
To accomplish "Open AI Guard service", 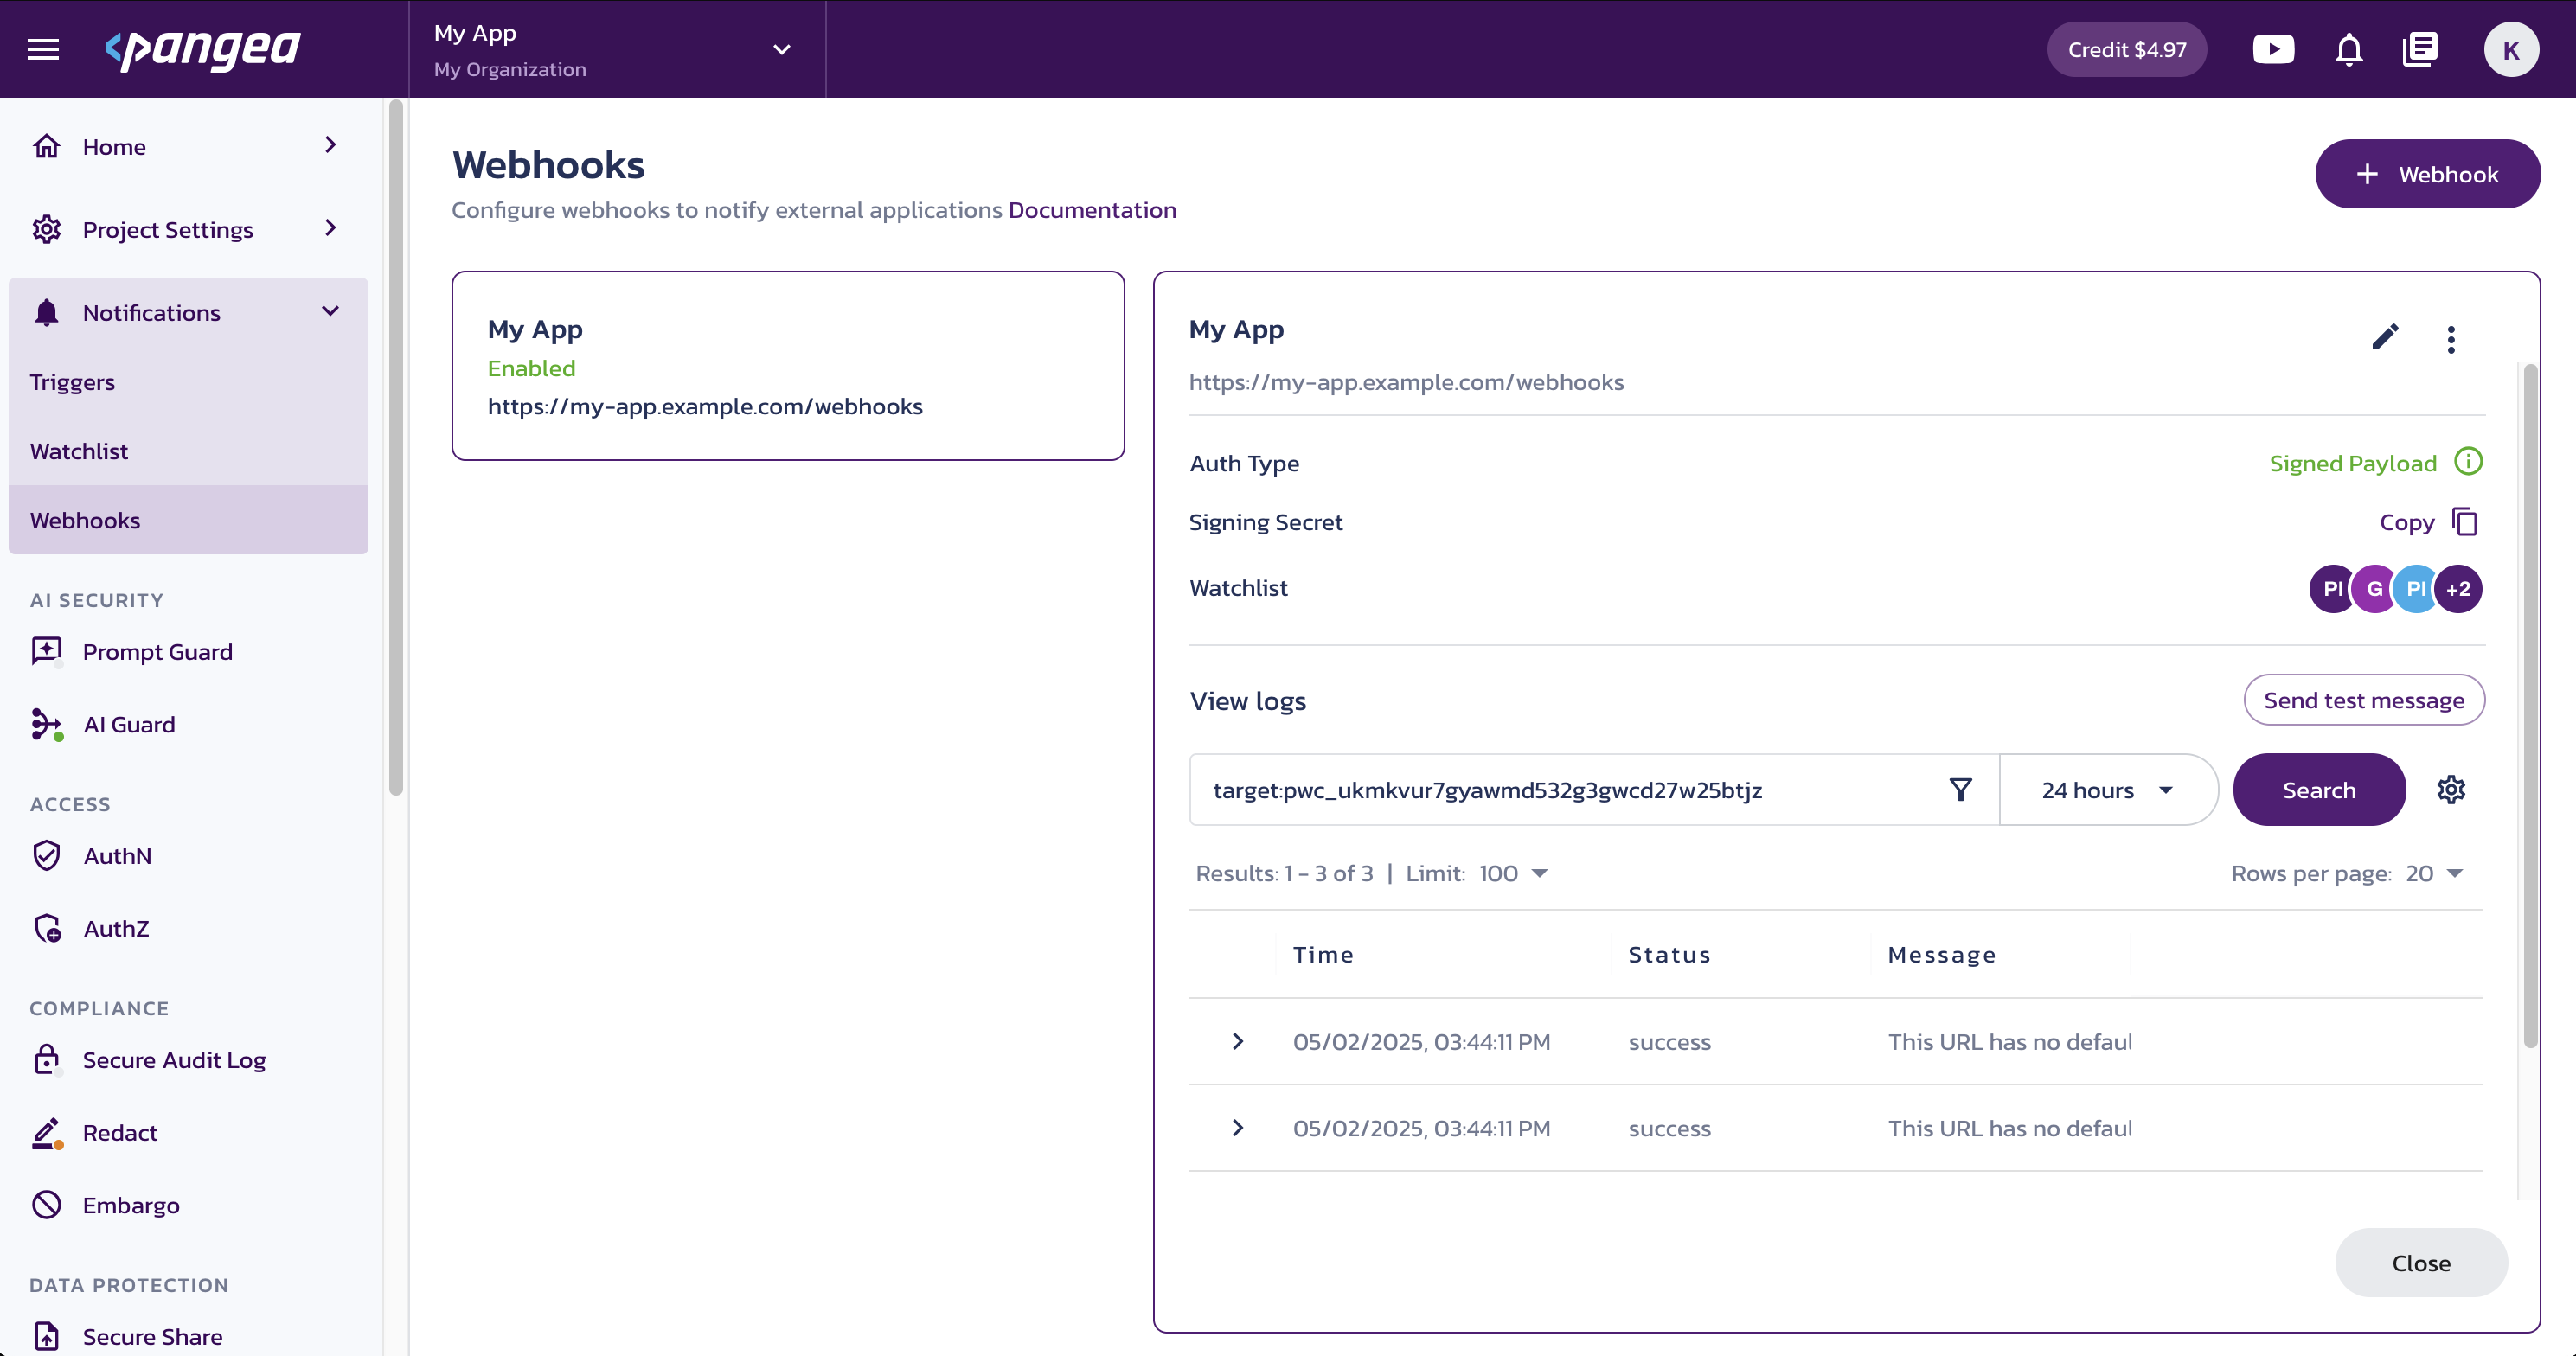I will [x=129, y=724].
